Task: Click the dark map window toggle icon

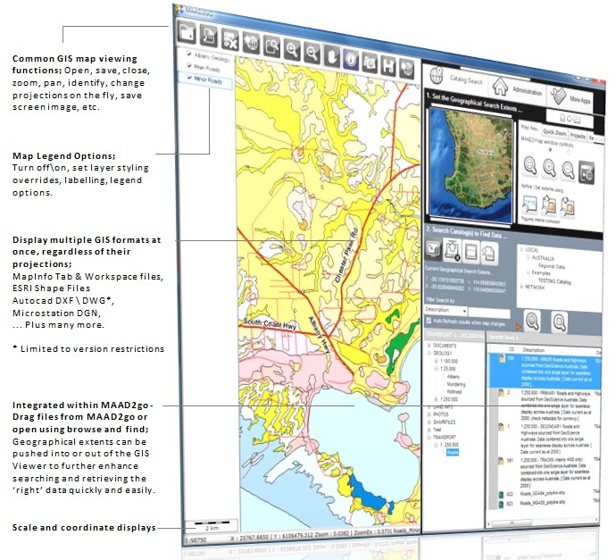Action: [x=587, y=173]
